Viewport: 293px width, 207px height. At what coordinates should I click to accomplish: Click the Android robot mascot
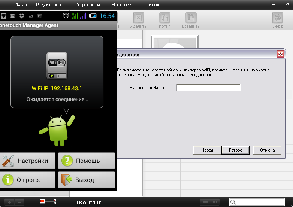(x=57, y=131)
